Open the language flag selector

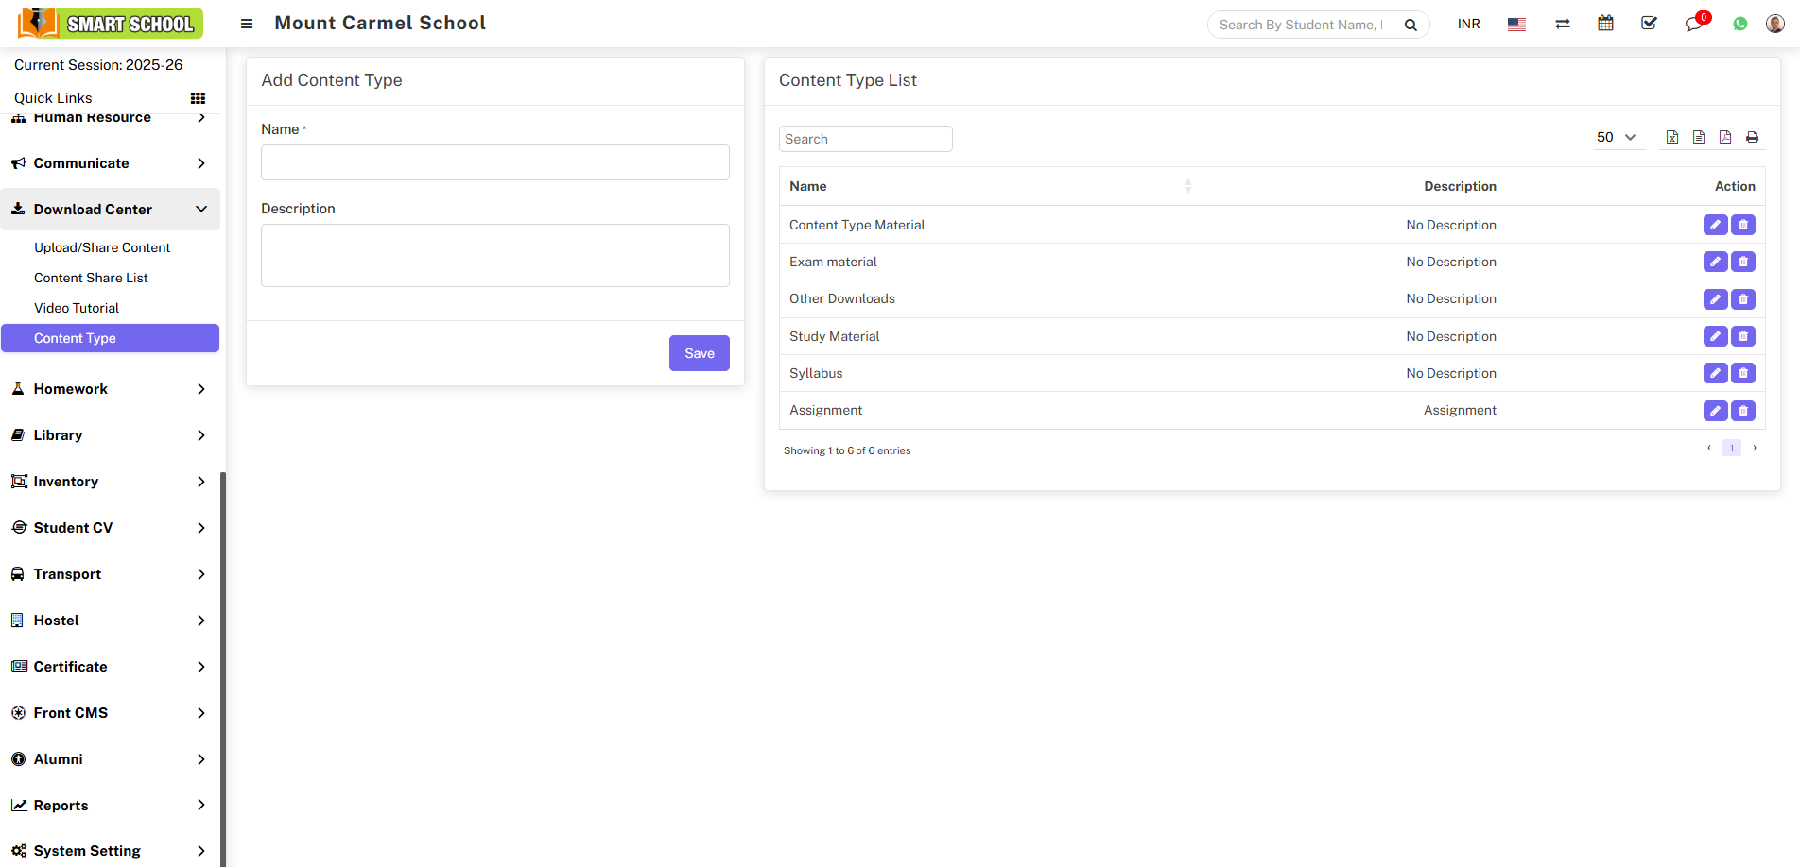[x=1516, y=25]
